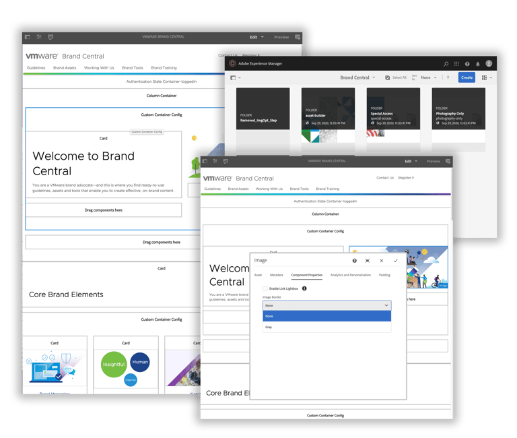Viewport: 517px width, 438px height.
Task: Switch to Analytics and Personalization tab
Action: [351, 275]
